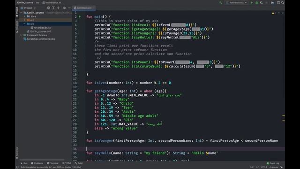This screenshot has width=300, height=169.
Task: Toggle the read-only lock icon in the status bar
Action: (281, 167)
